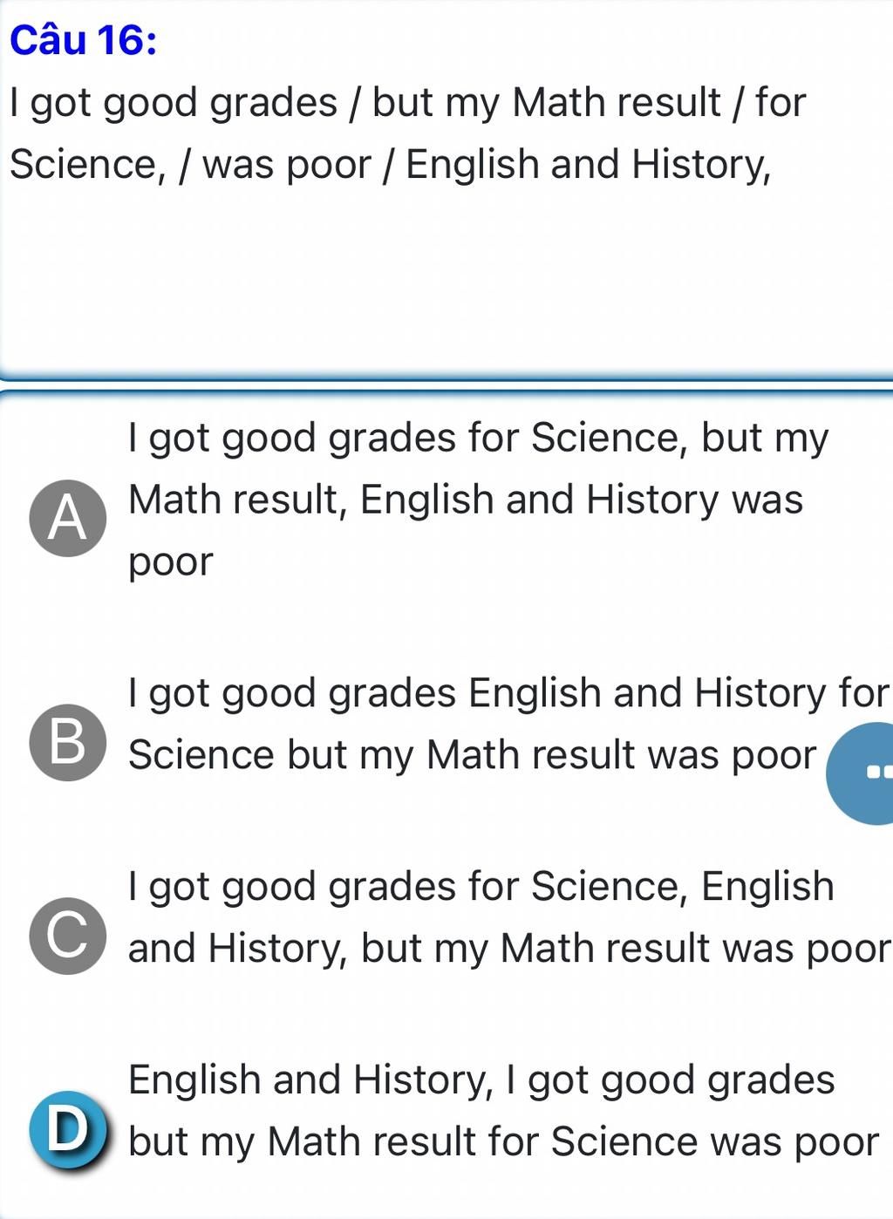Pick the option text 'I got good grades for Science, English and History...'
Image resolution: width=893 pixels, height=1219 pixels.
[509, 917]
